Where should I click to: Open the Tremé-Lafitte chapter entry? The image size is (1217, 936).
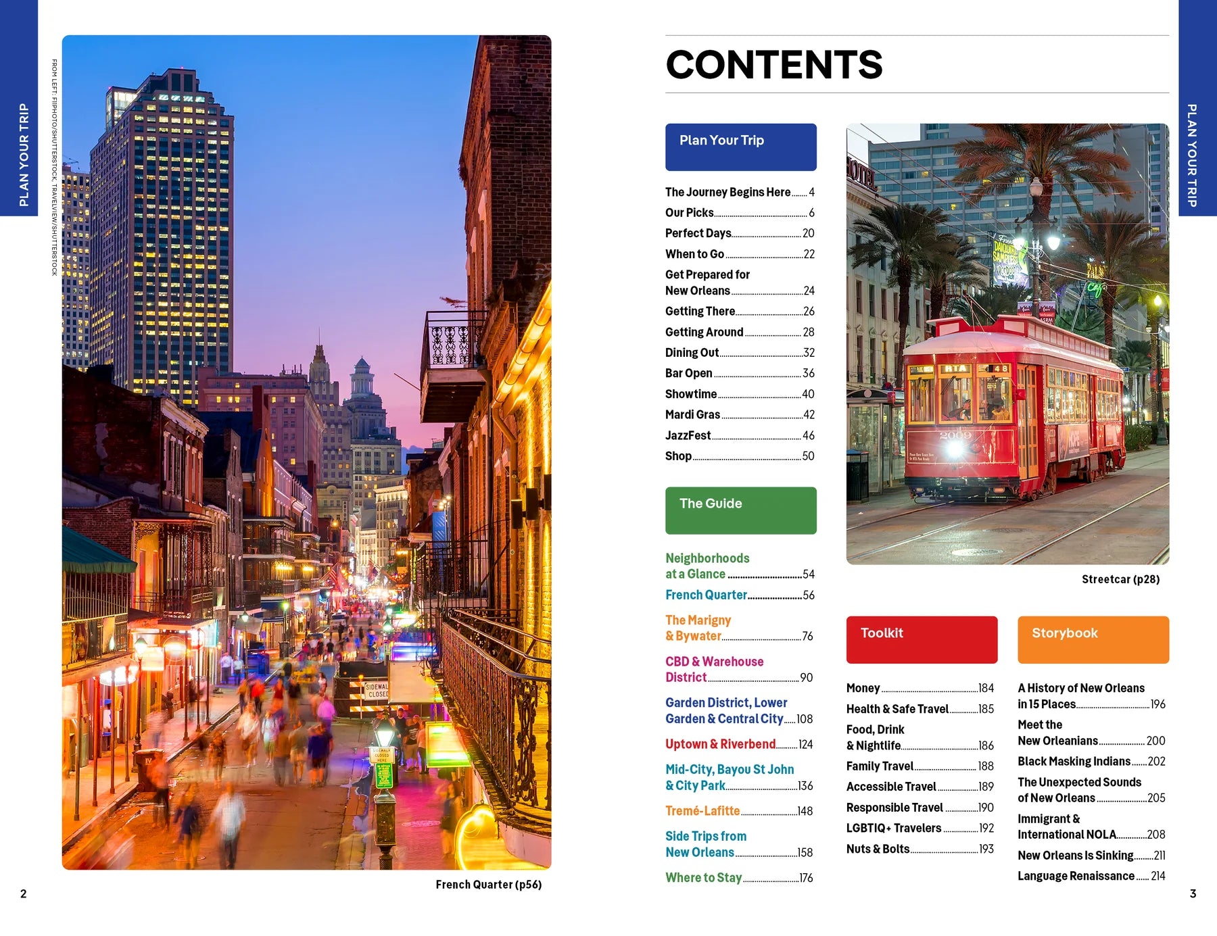point(701,810)
